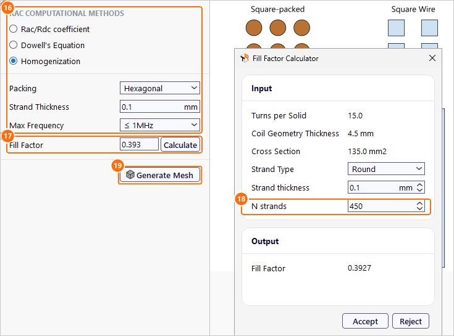Click the Fill Factor input showing 0.393
This screenshot has width=454, height=336.
[139, 144]
